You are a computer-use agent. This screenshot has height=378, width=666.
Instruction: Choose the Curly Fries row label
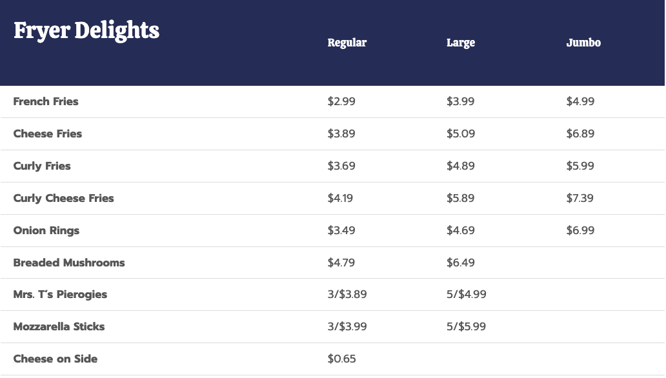[x=42, y=166]
